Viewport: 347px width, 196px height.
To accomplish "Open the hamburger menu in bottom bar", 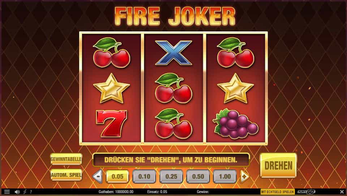I will [x=7, y=192].
